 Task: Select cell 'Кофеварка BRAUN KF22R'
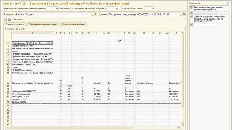pos(32,91)
